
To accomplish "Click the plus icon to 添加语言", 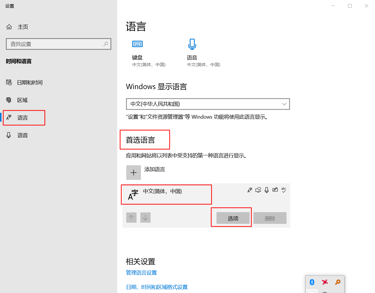I will click(134, 173).
